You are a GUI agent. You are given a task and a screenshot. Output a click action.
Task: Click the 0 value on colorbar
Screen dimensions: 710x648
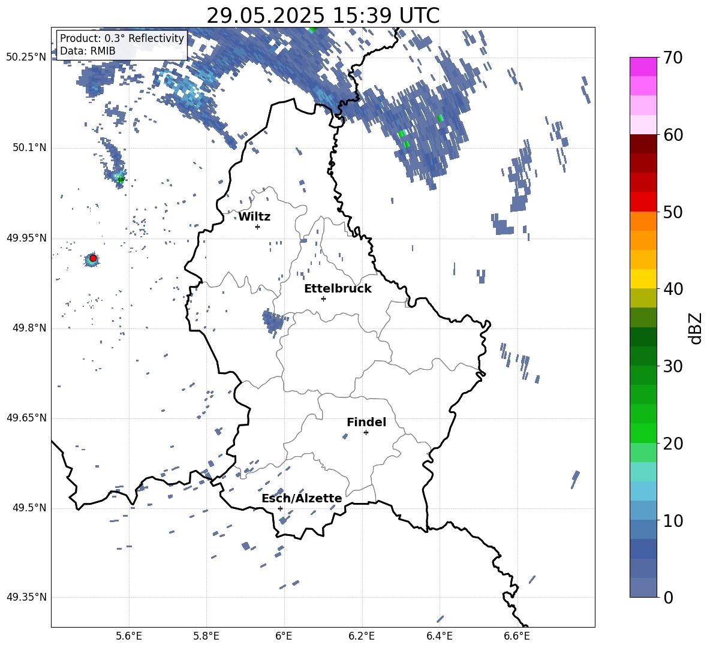click(669, 597)
